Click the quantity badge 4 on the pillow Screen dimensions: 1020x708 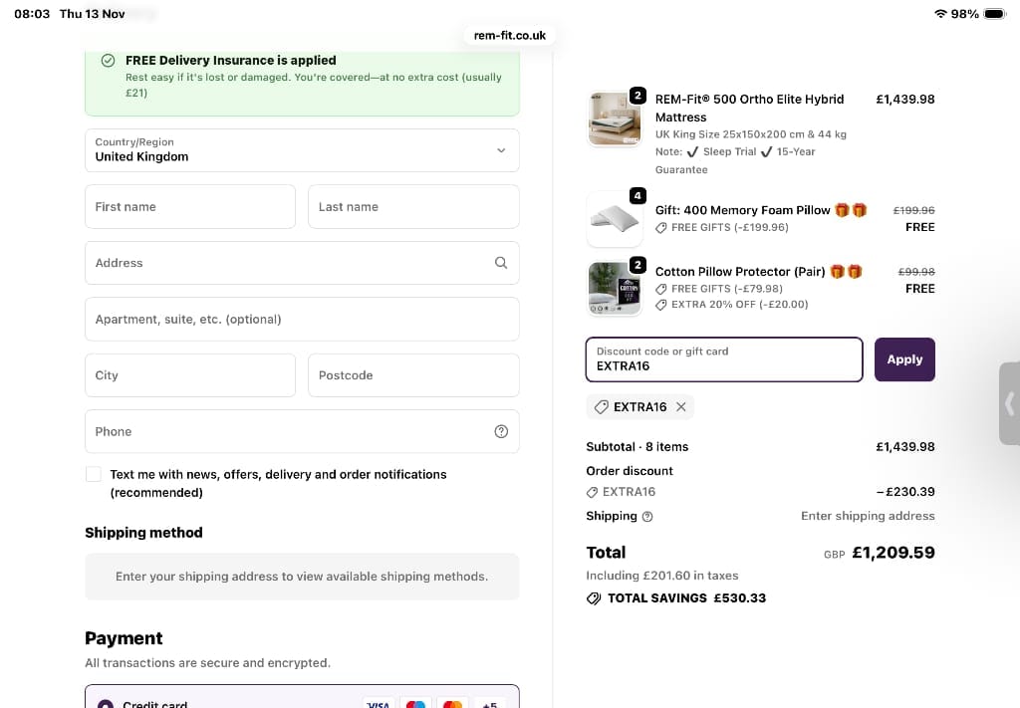click(x=637, y=196)
